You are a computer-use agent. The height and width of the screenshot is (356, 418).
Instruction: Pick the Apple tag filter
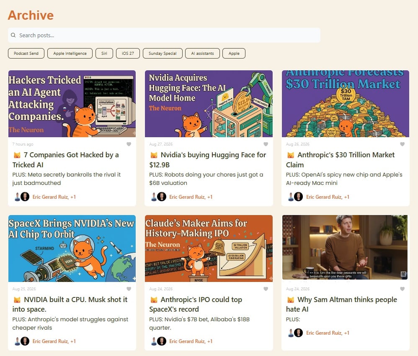[x=234, y=53]
